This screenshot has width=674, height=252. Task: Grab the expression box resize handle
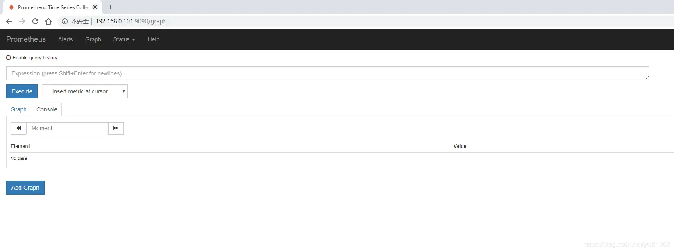point(647,78)
